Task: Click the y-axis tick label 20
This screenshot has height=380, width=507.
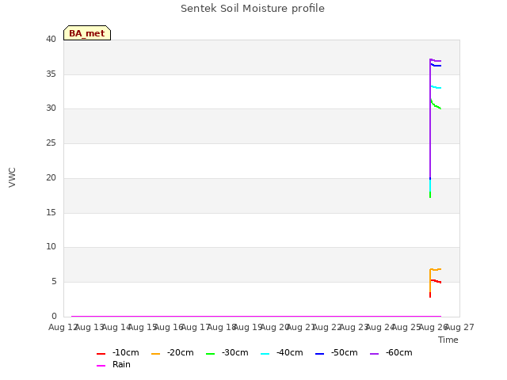Action: point(51,177)
